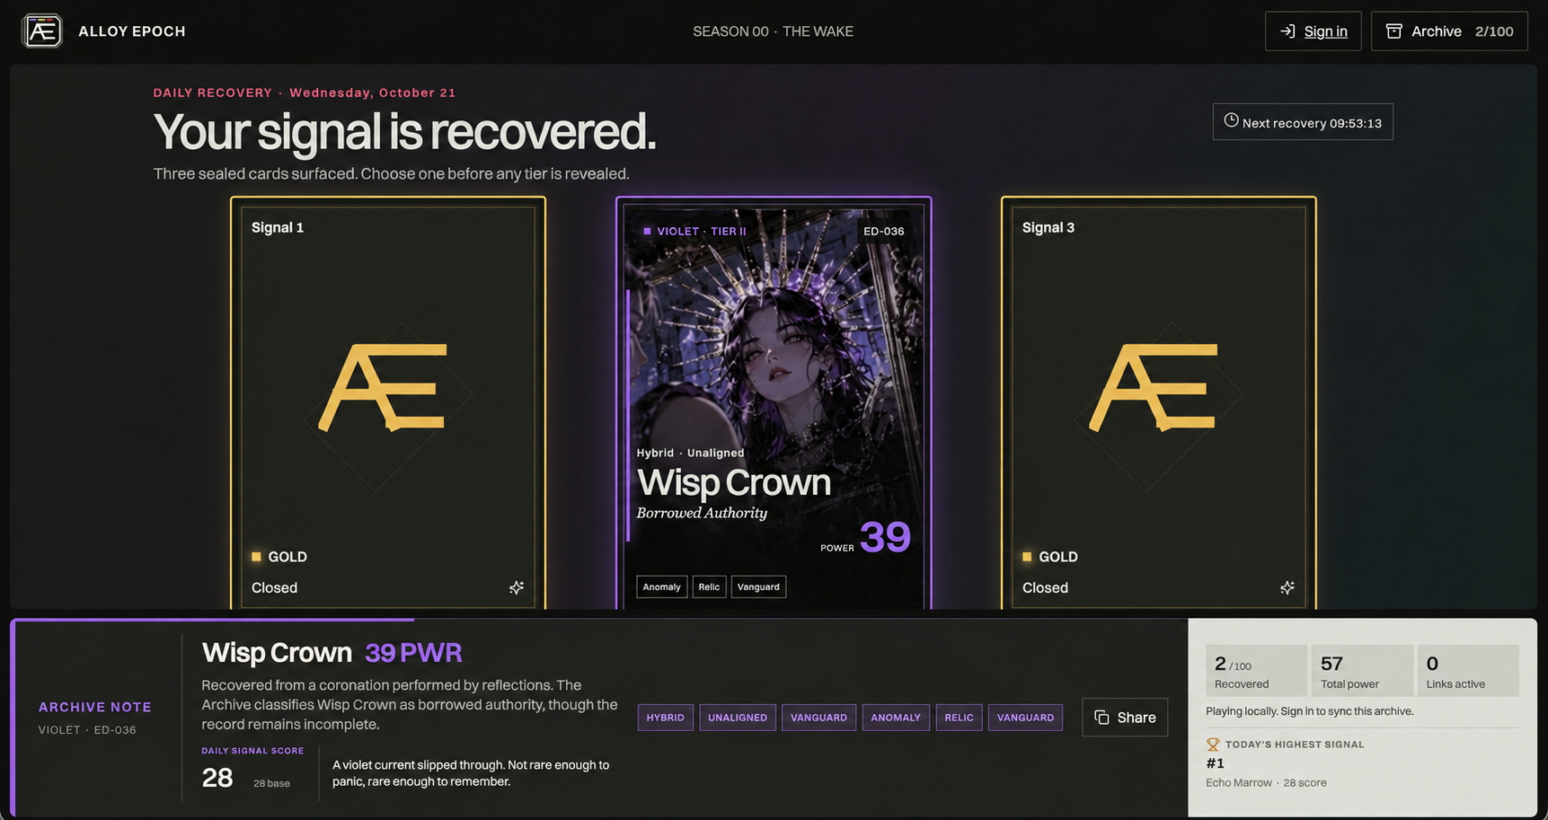Image resolution: width=1548 pixels, height=820 pixels.
Task: Click the HYBRID tag in archive note
Action: pos(665,717)
